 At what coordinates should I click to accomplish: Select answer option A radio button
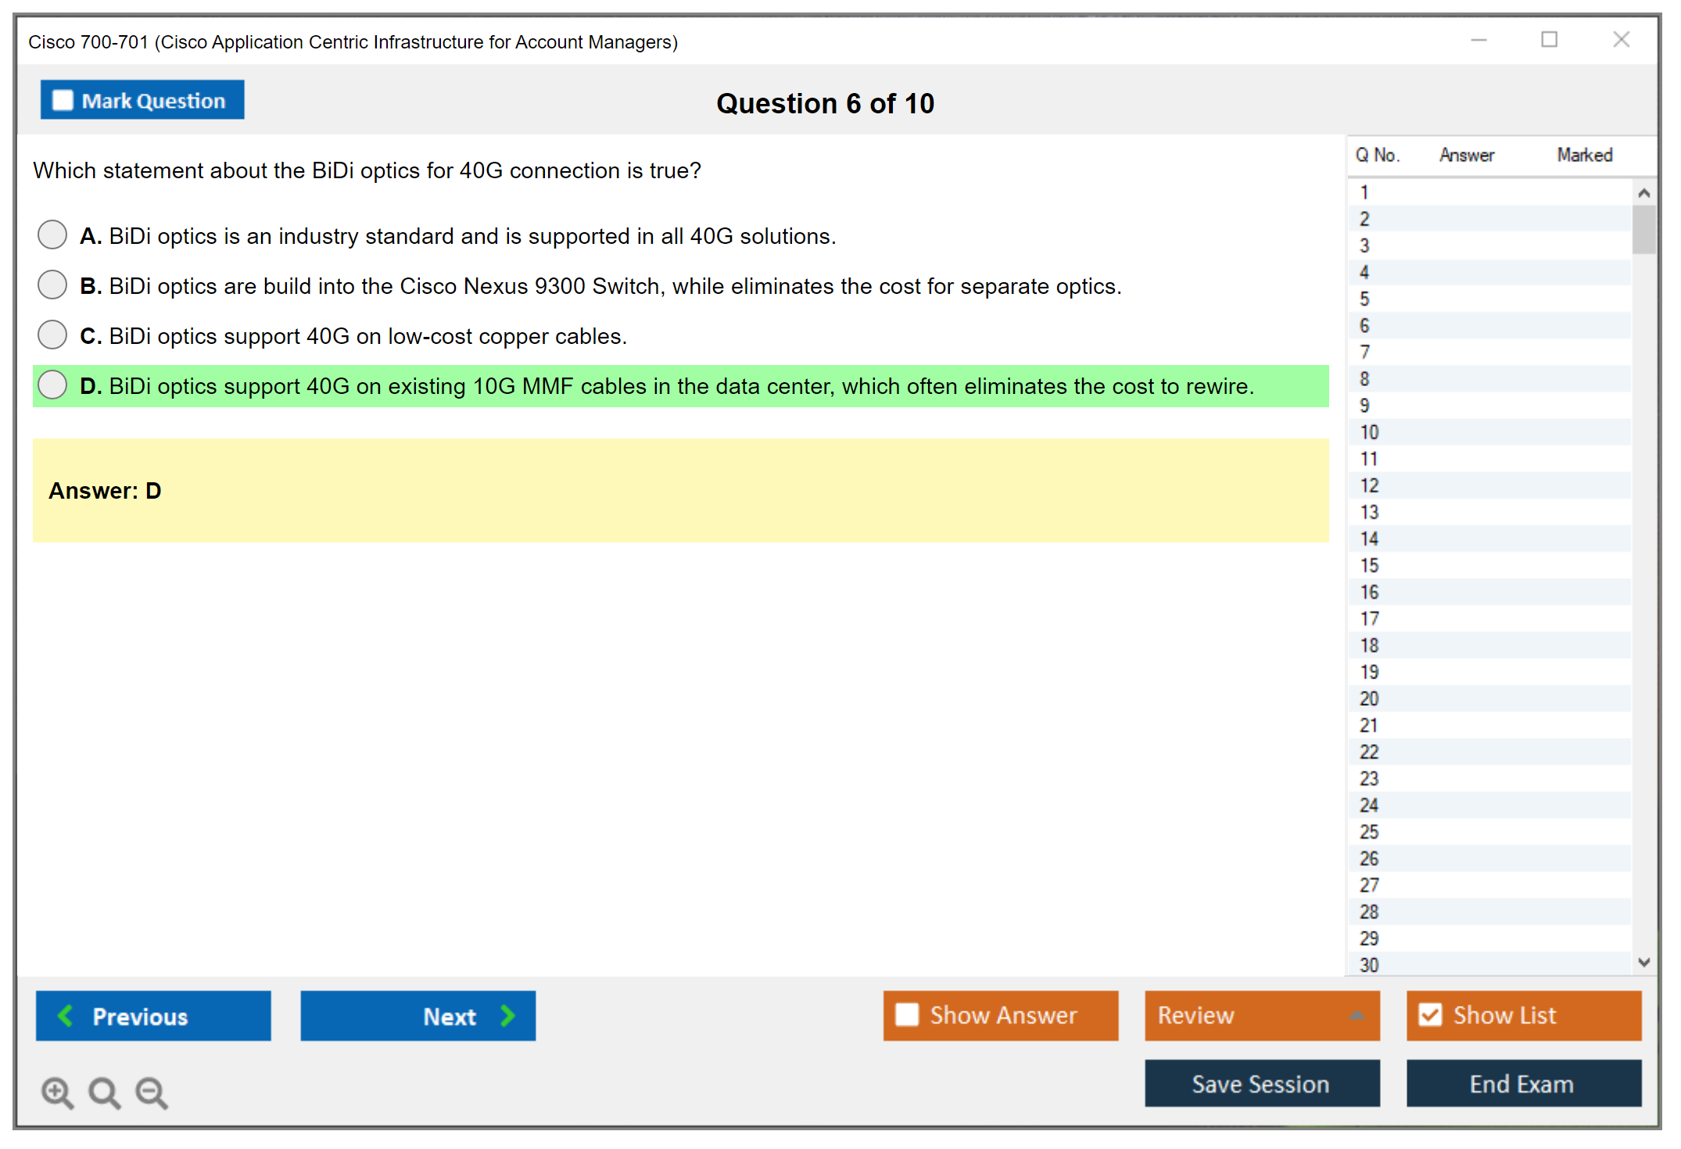(52, 234)
